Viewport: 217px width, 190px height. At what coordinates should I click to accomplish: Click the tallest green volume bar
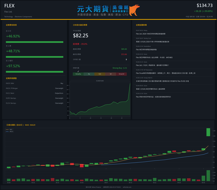click(208, 176)
